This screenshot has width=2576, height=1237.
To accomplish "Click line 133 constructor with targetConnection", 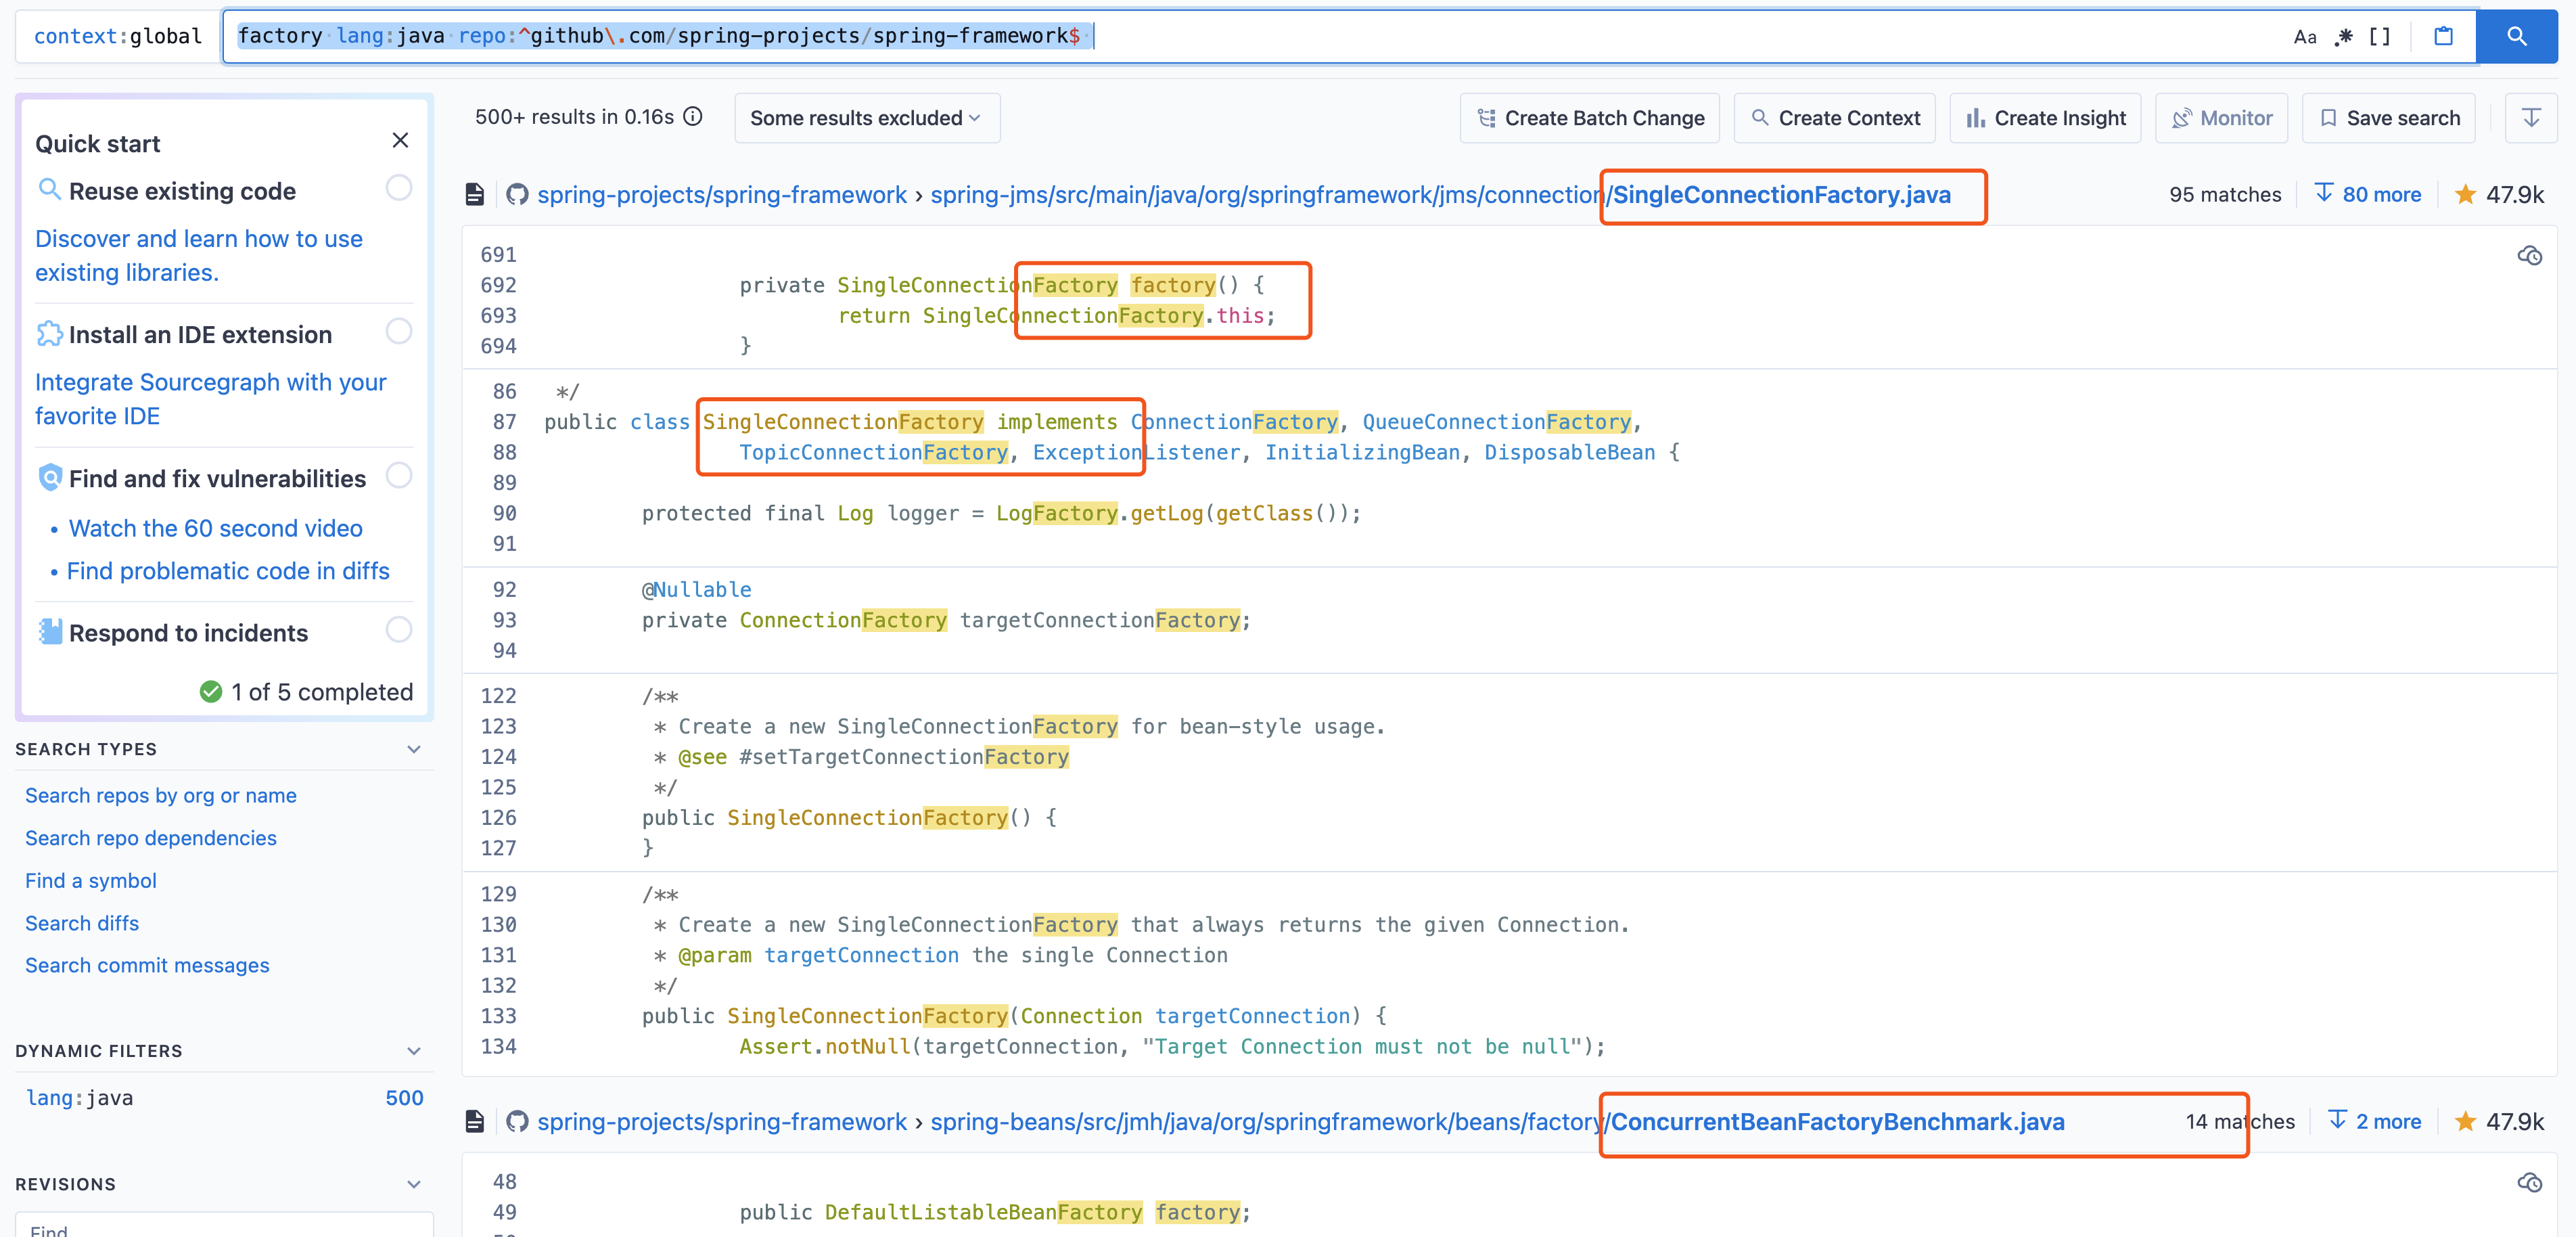I will (x=1014, y=1016).
